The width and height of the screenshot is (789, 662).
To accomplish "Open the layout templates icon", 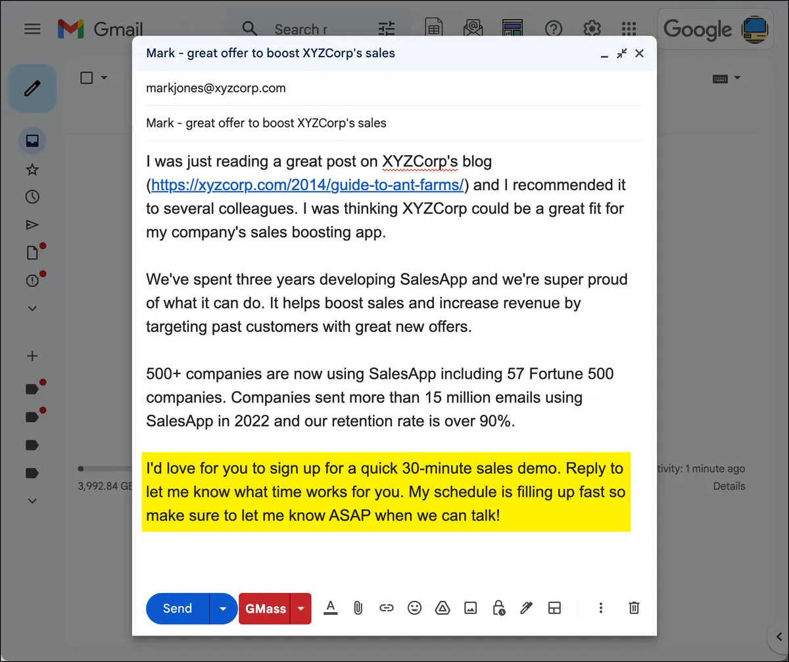I will coord(554,608).
